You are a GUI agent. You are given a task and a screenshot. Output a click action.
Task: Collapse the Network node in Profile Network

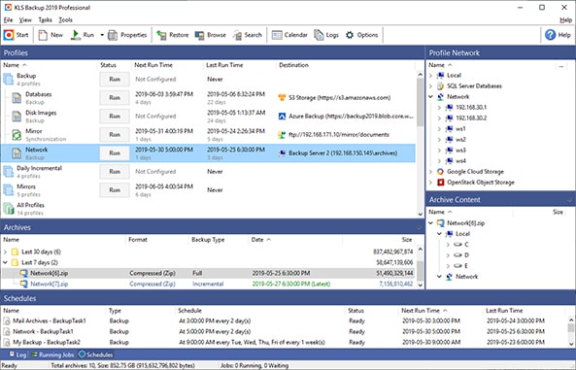point(431,97)
